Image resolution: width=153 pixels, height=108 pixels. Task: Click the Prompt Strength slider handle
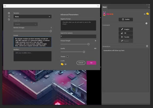[x=89, y=44]
